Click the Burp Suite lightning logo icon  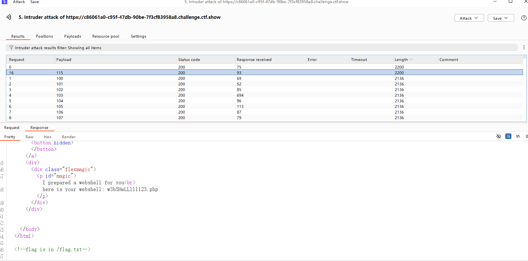(x=5, y=2)
